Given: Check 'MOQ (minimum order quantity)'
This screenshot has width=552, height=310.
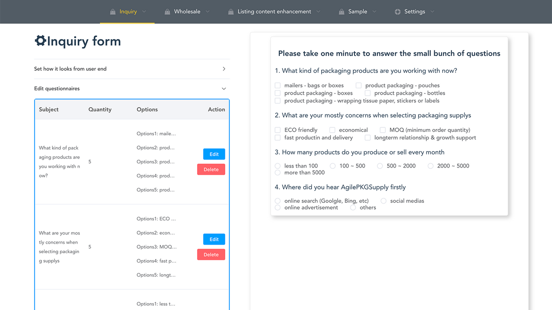Looking at the screenshot, I should click(x=383, y=130).
